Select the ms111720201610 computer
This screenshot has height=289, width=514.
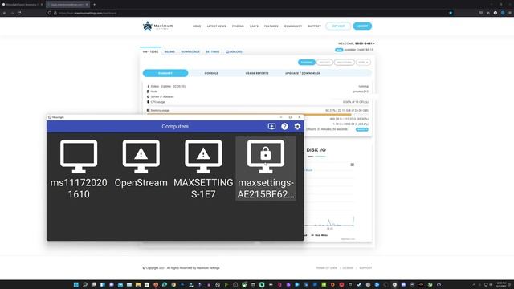[x=79, y=169]
